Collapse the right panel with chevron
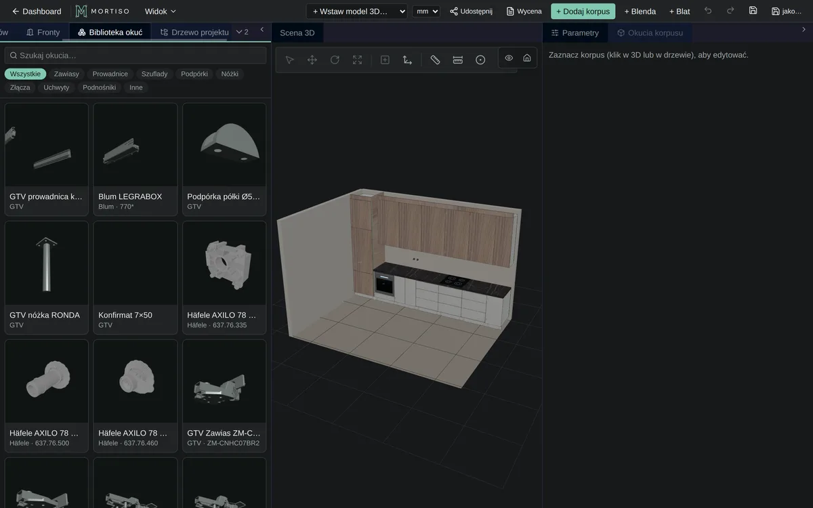813x508 pixels. (804, 29)
